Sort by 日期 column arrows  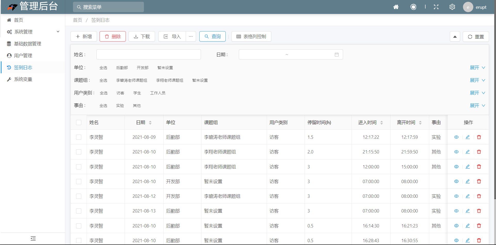click(x=150, y=123)
